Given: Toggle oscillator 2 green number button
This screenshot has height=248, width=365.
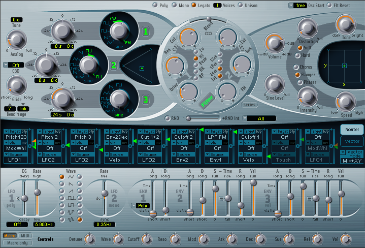Looking at the screenshot, I should [114, 65].
